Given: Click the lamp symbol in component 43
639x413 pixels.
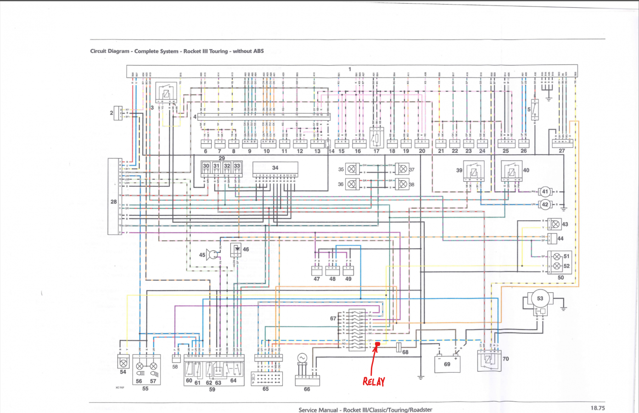Looking at the screenshot, I should [x=557, y=224].
